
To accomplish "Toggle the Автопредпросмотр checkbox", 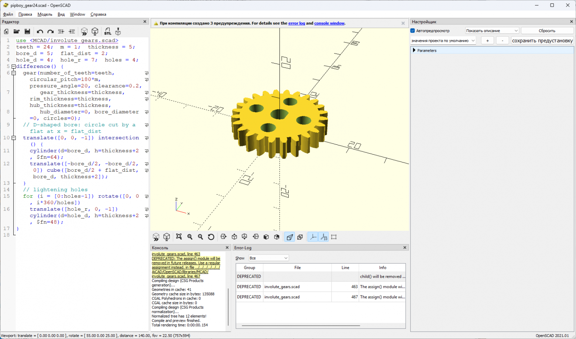I will (x=413, y=31).
